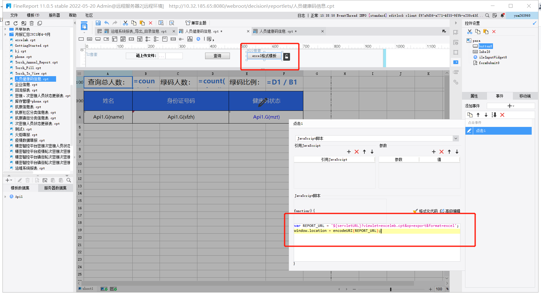Open the tab list dropdown arrow
The width and height of the screenshot is (541, 295).
click(444, 31)
